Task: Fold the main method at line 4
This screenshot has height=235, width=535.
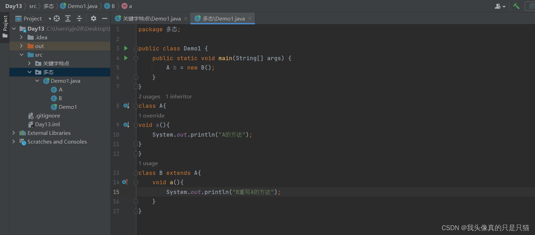Action: click(x=136, y=58)
